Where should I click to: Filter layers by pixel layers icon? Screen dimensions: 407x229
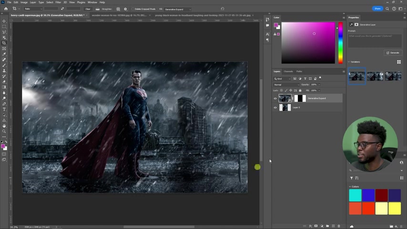pyautogui.click(x=295, y=79)
